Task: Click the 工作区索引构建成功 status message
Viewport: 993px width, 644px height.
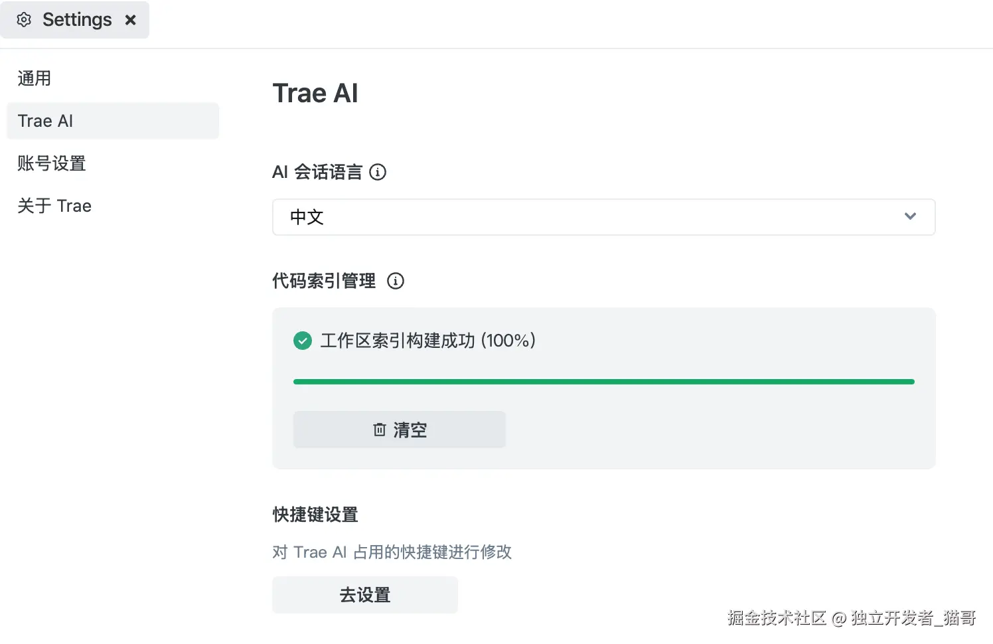Action: pyautogui.click(x=428, y=341)
